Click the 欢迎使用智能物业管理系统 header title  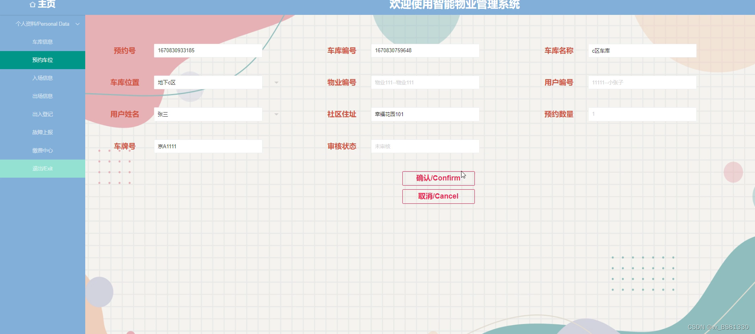pos(454,5)
